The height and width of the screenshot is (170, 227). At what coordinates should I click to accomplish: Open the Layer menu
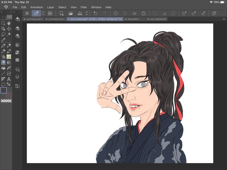50,7
